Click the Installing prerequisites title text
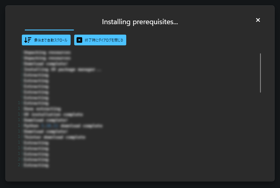This screenshot has height=188, width=280. [x=140, y=22]
